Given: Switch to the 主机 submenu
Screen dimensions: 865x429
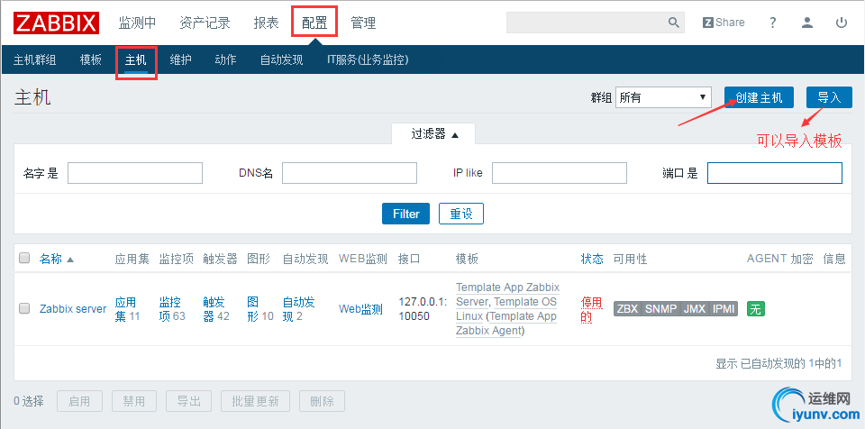Looking at the screenshot, I should (x=136, y=59).
